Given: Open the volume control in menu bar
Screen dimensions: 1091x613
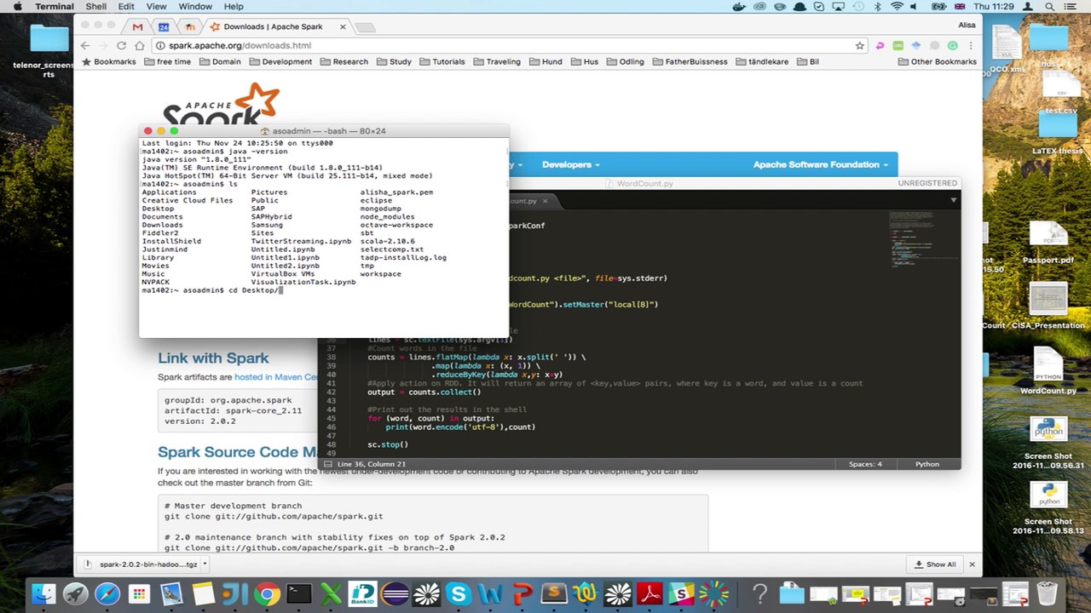Looking at the screenshot, I should 915,7.
